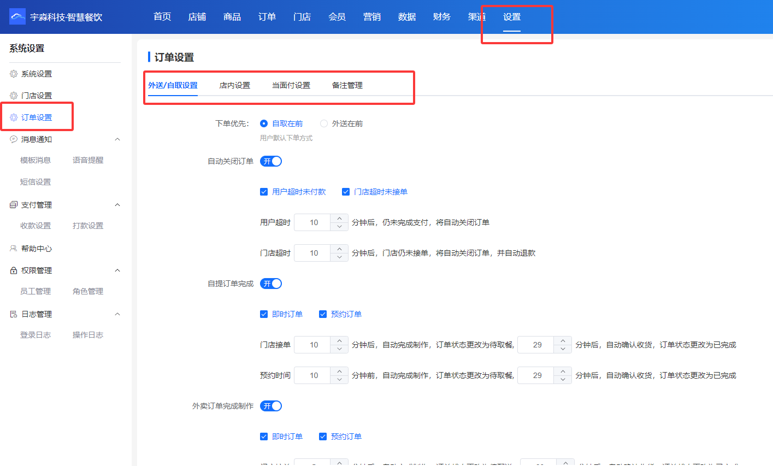Viewport: 773px width, 466px height.
Task: Open the 商品 top menu
Action: [x=232, y=17]
